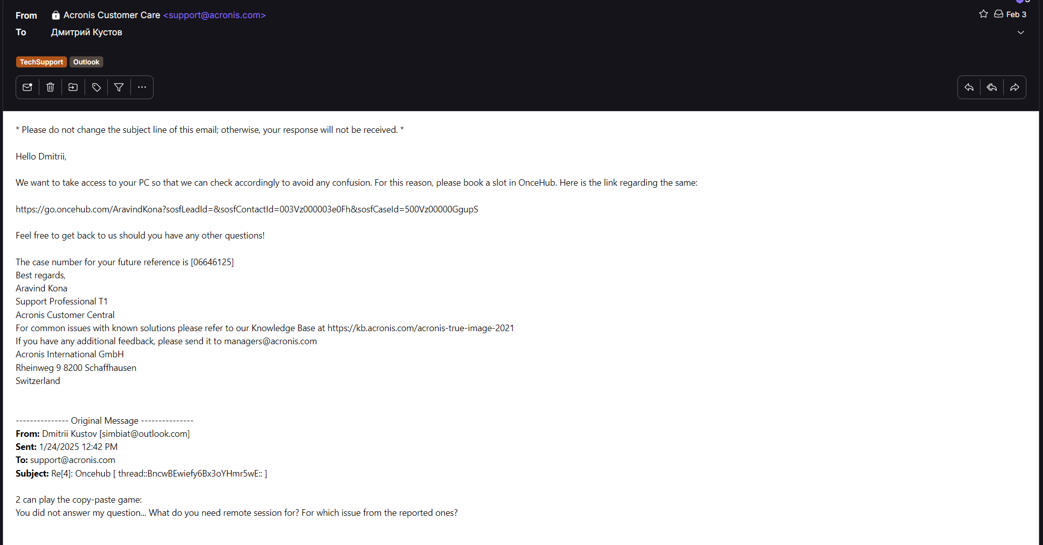
Task: Open the label tag icon
Action: pyautogui.click(x=96, y=88)
